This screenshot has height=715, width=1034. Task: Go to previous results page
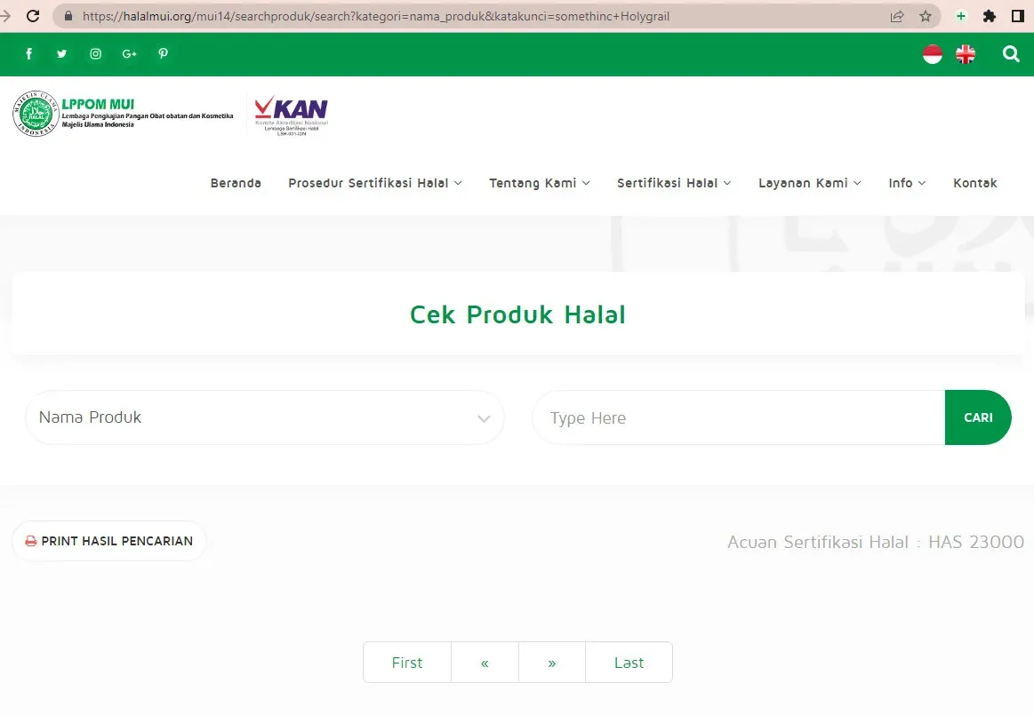pos(485,663)
